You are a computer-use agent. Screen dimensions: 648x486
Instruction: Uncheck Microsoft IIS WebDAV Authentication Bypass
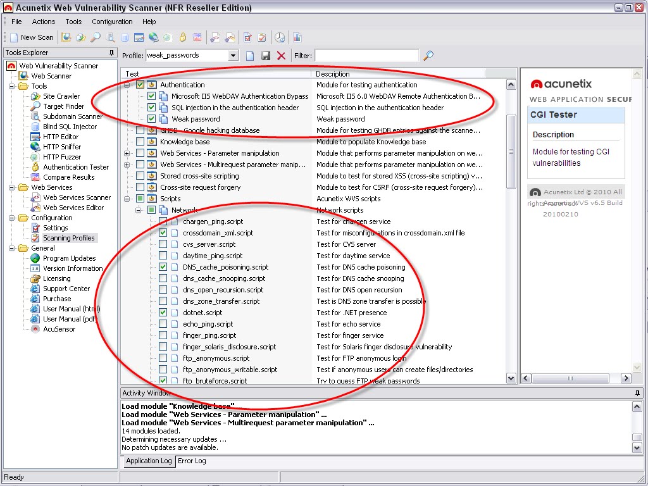(x=152, y=96)
